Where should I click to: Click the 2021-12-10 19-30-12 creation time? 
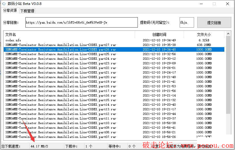pyautogui.click(x=159, y=59)
